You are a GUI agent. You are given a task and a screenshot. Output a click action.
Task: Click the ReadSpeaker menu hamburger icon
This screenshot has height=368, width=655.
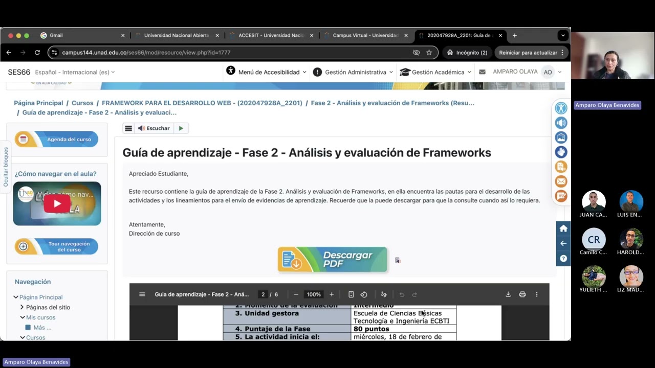point(128,128)
